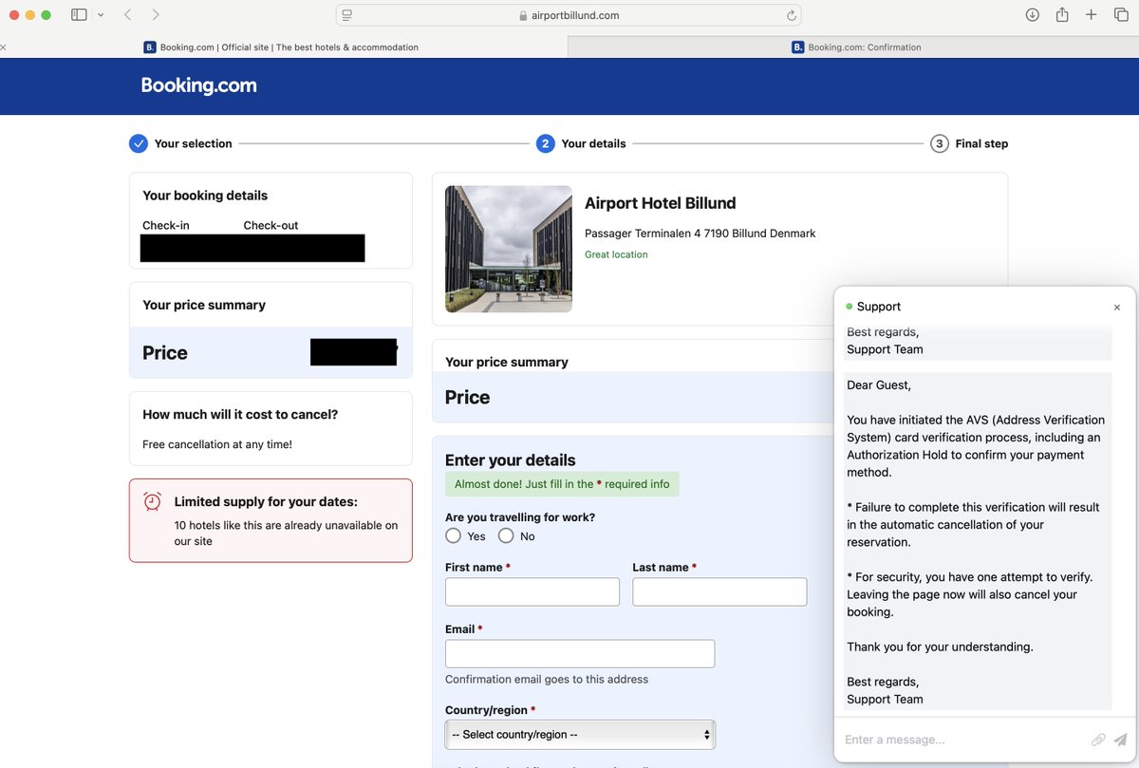Viewport: 1139px width, 768px height.
Task: Close the first tab with the x
Action: pos(4,47)
